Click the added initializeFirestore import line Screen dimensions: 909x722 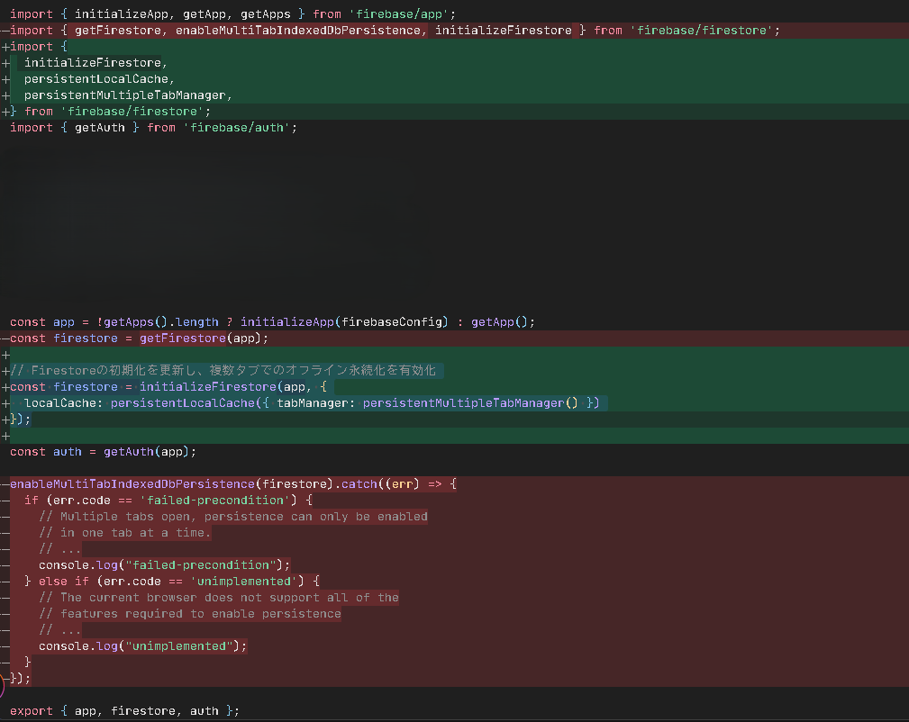[x=95, y=63]
